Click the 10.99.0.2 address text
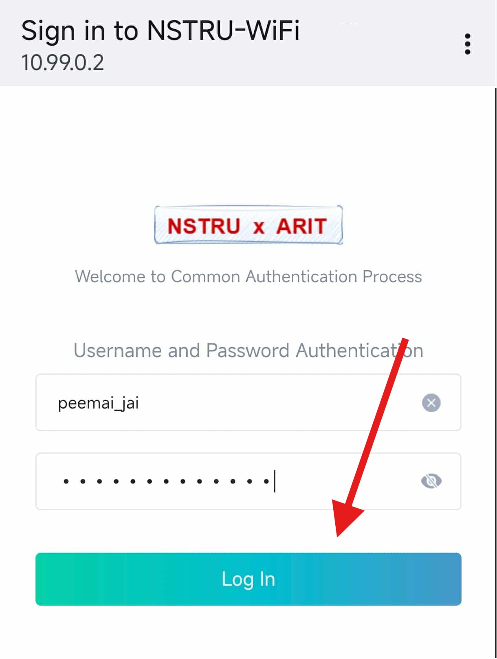 tap(62, 63)
